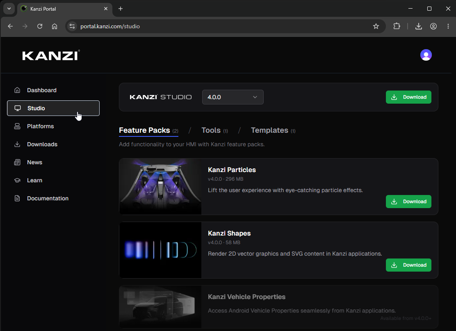Click the Documentation file icon

tap(17, 198)
